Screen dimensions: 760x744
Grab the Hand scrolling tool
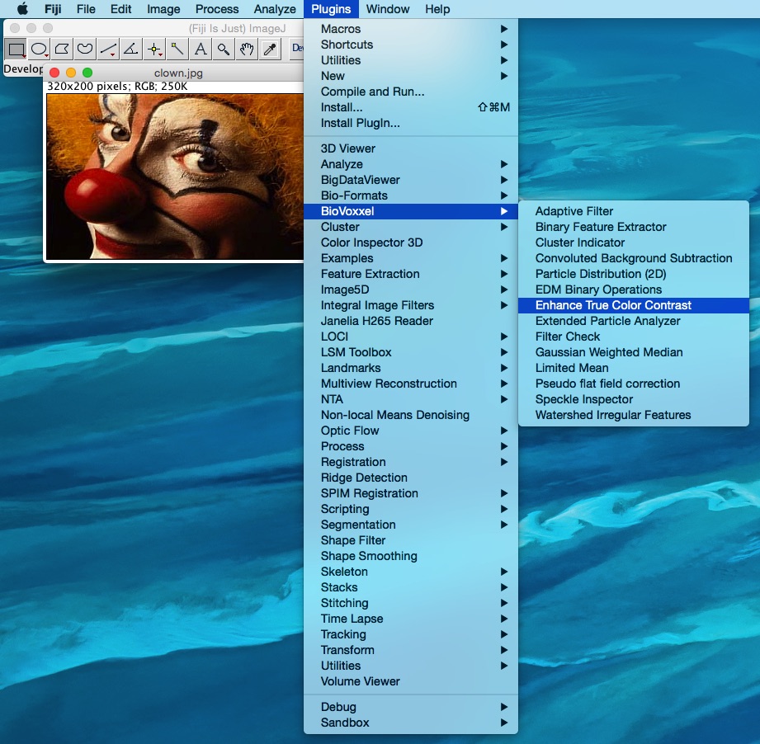pos(245,49)
